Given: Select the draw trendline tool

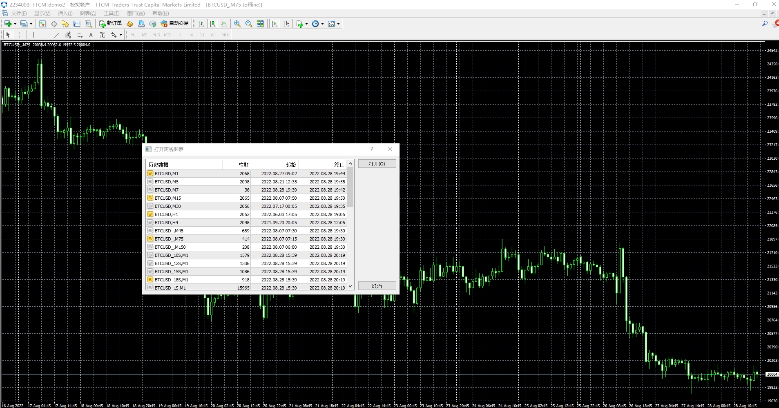Looking at the screenshot, I should click(57, 35).
